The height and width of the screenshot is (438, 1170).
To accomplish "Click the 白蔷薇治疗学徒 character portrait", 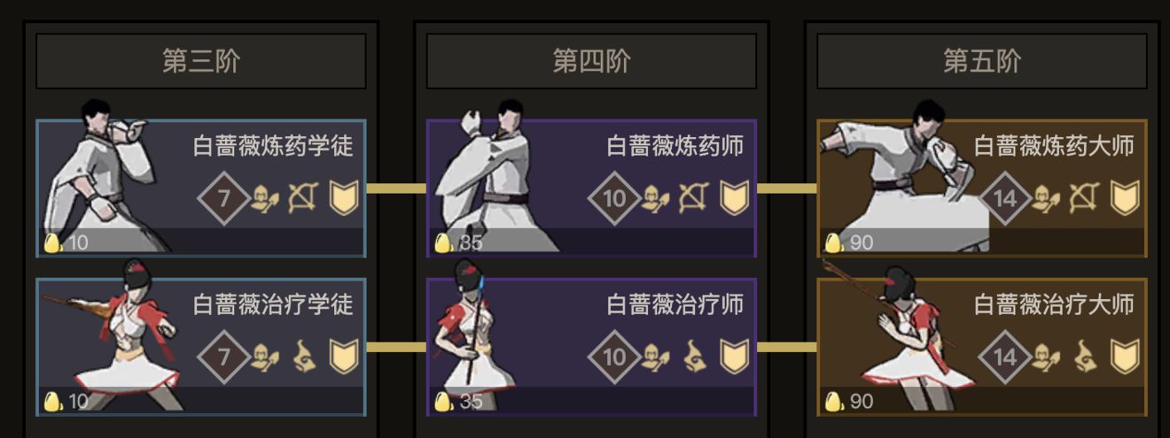I will 115,334.
